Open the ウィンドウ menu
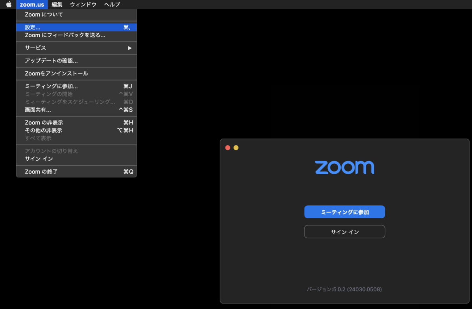 coord(83,4)
